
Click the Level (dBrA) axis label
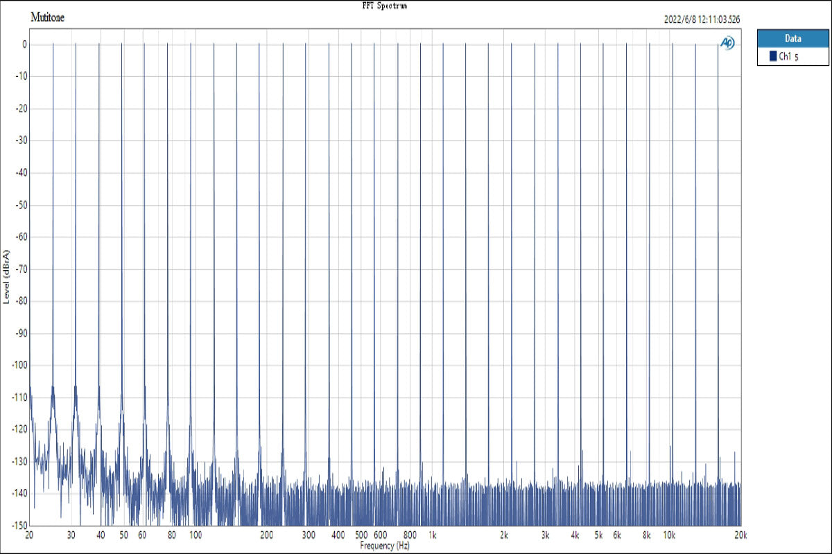pyautogui.click(x=6, y=275)
